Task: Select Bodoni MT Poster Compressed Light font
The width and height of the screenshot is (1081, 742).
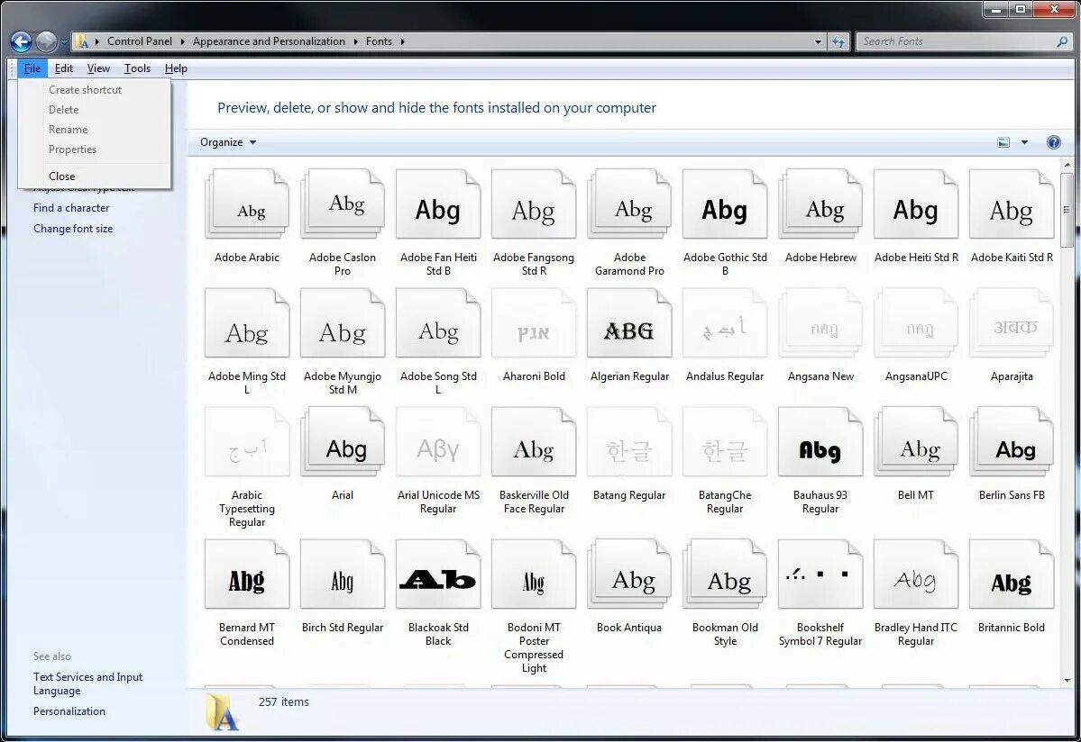Action: click(x=534, y=574)
